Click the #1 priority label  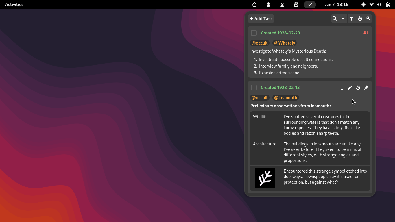[366, 33]
